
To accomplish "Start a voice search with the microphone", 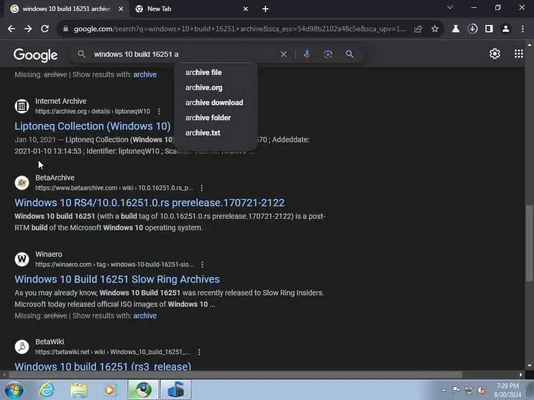I will point(307,54).
